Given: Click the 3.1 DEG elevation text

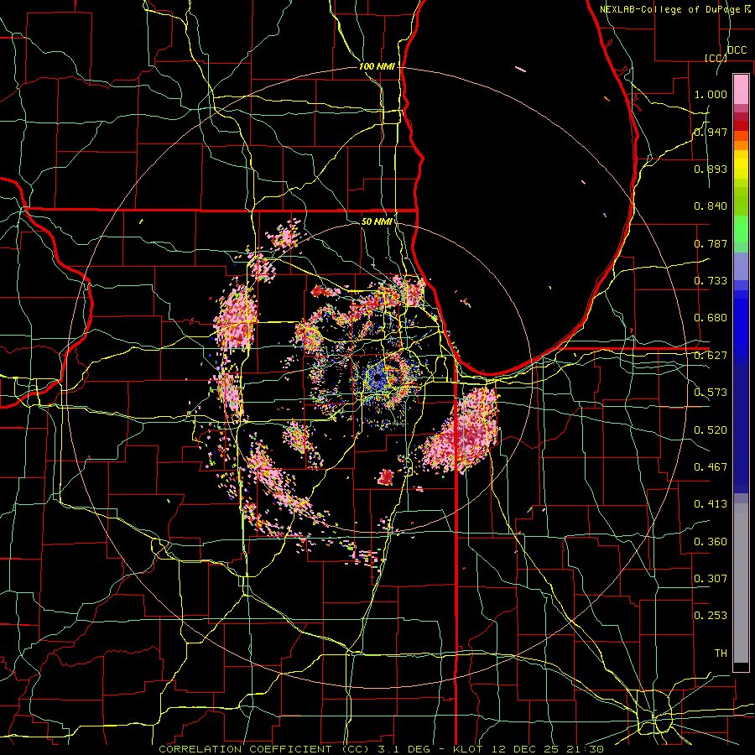Looking at the screenshot, I should point(404,749).
